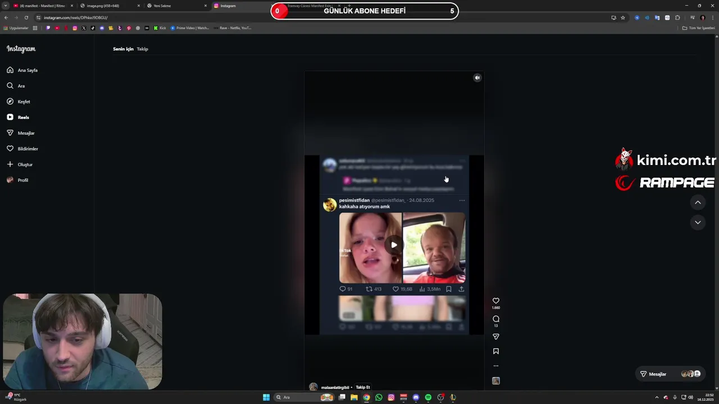Screen dimensions: 719x404
Task: Open Keşfet explore page
Action: click(19, 102)
